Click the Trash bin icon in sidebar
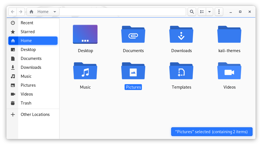 (x=13, y=103)
